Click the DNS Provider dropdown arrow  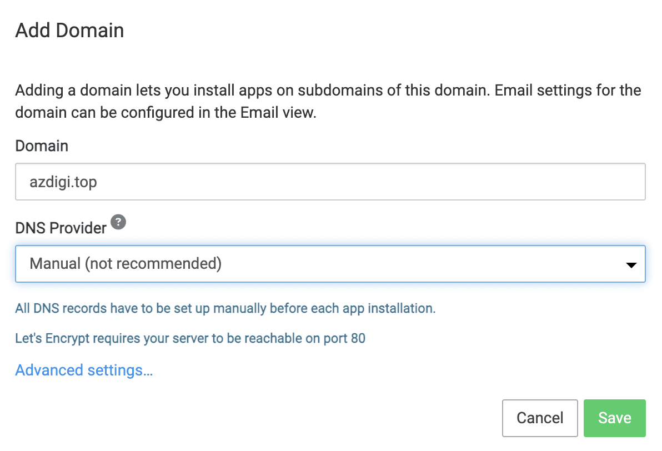[x=631, y=265]
